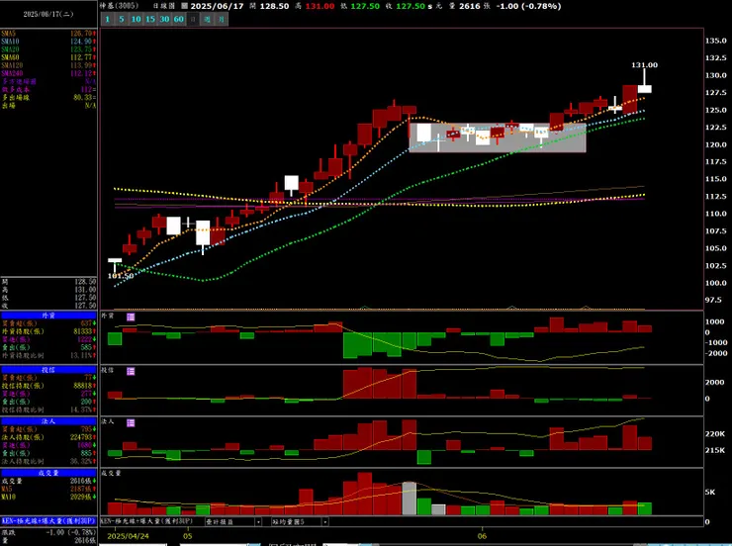Click the 2616 volume value in header

[469, 6]
